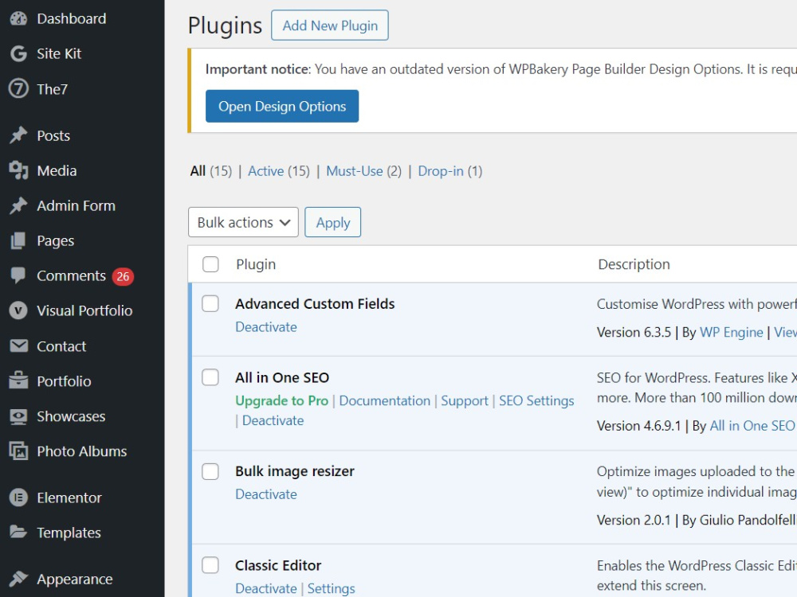Click the Elementor icon in sidebar

[x=18, y=497]
